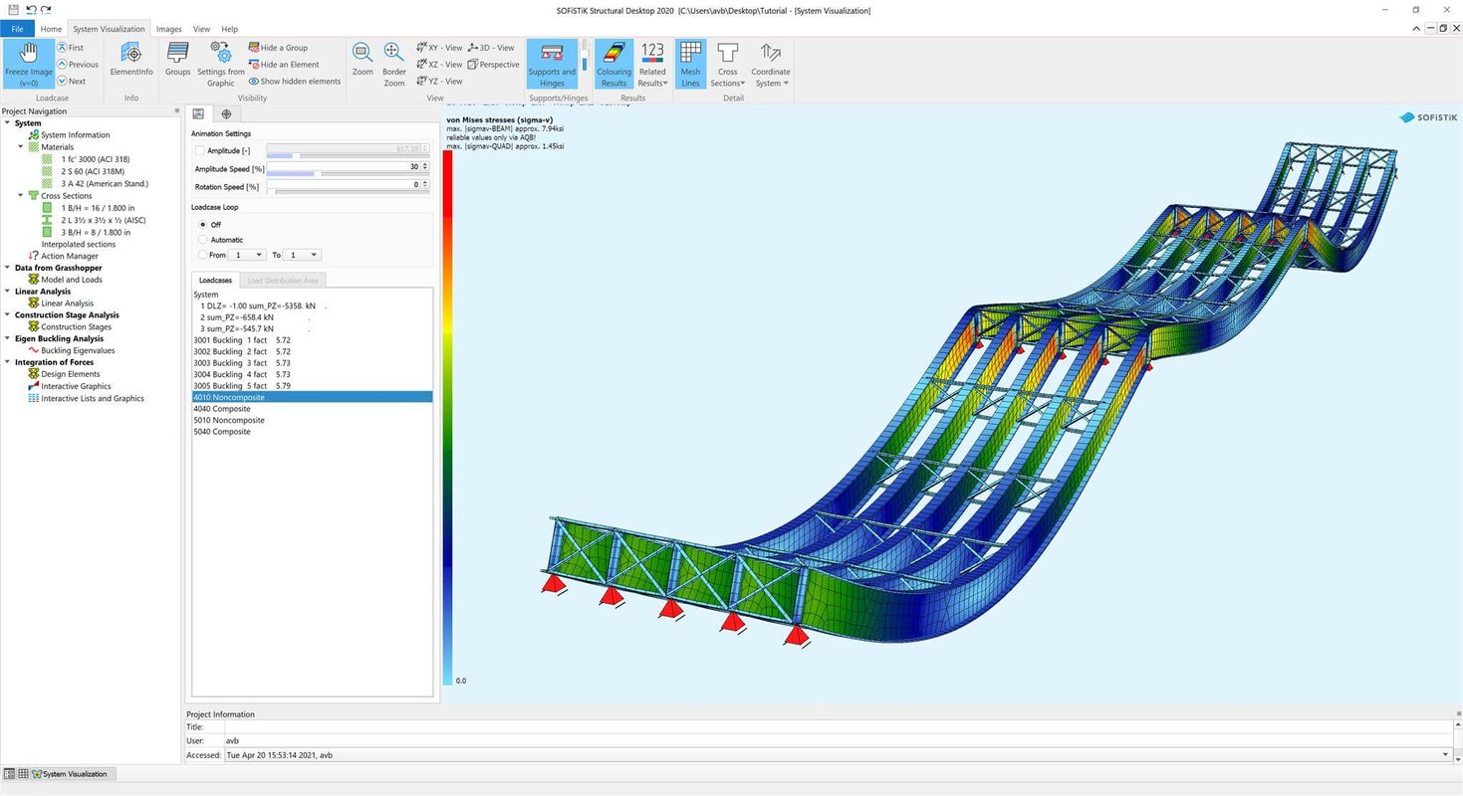
Task: Switch to XY - View
Action: (439, 48)
